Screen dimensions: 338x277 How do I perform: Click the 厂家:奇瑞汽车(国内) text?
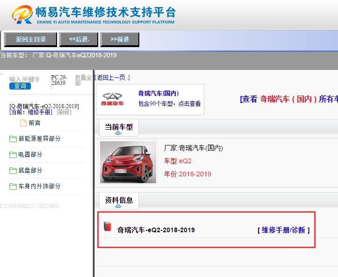point(194,148)
